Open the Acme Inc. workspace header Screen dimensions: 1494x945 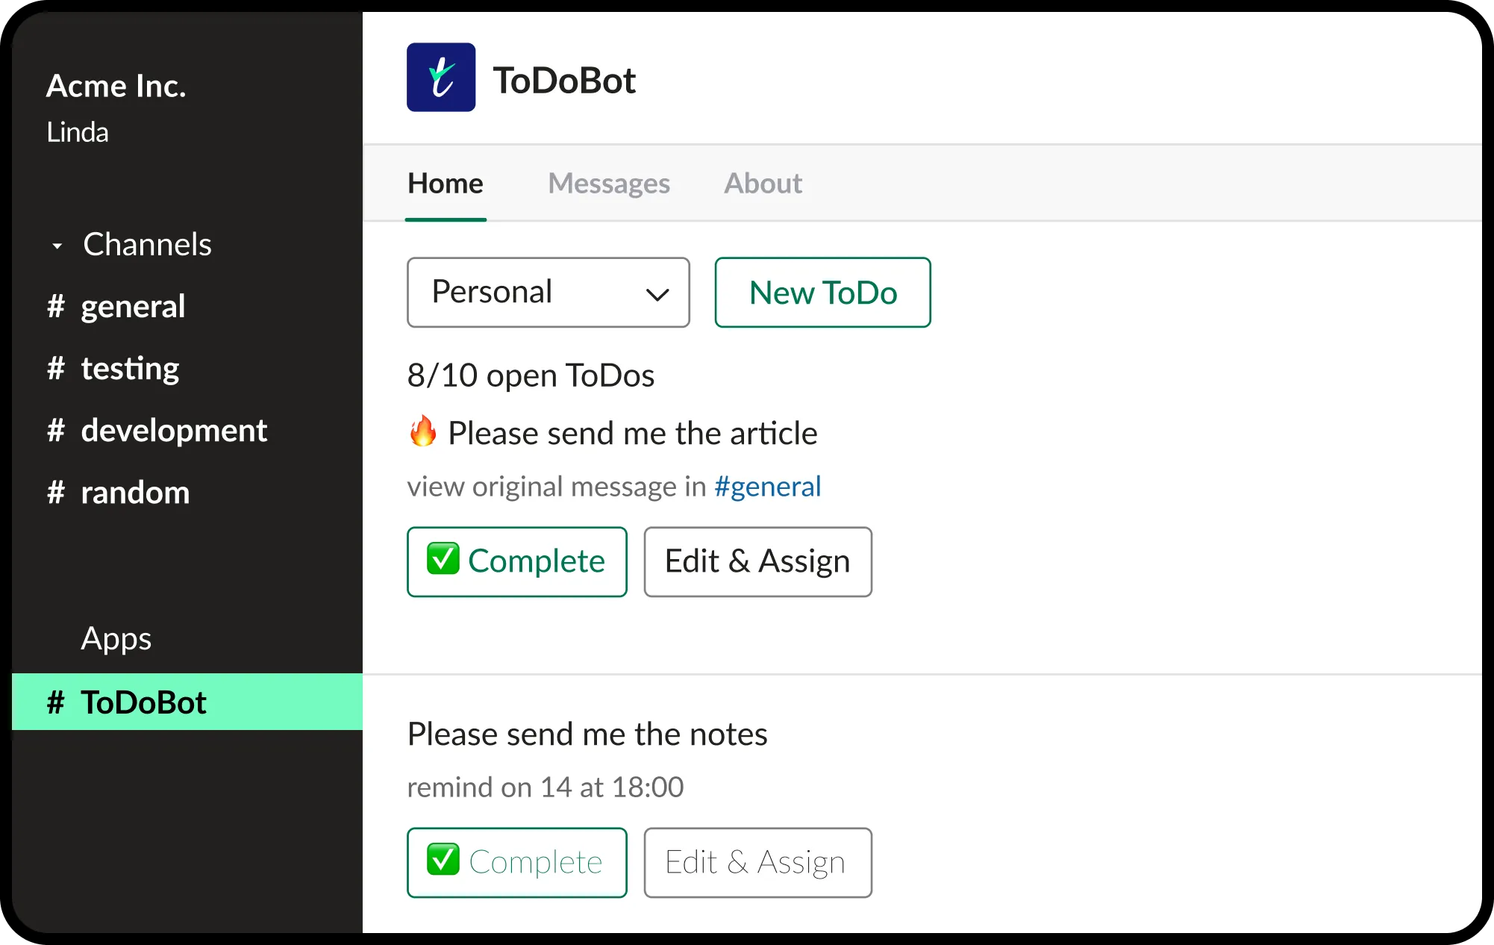[x=116, y=87]
